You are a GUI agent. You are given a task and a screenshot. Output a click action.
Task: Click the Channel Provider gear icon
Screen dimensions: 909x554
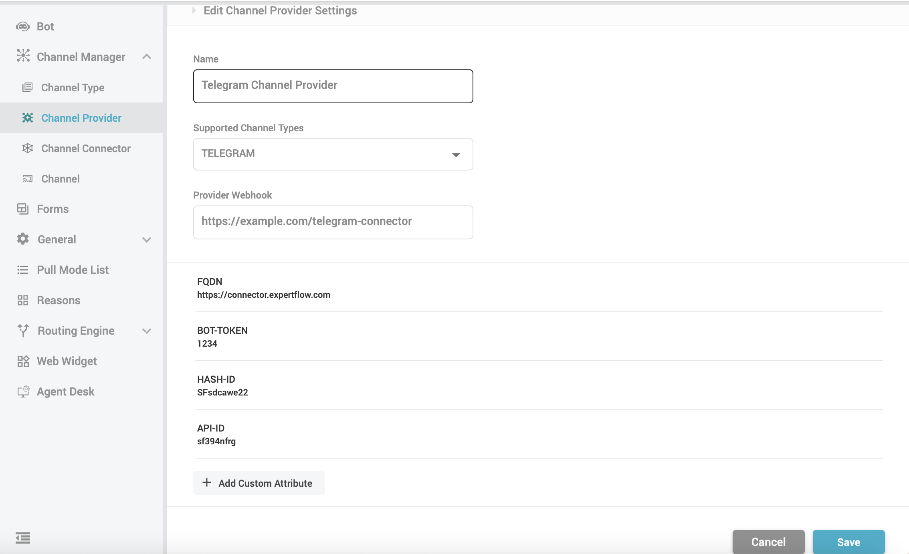27,118
